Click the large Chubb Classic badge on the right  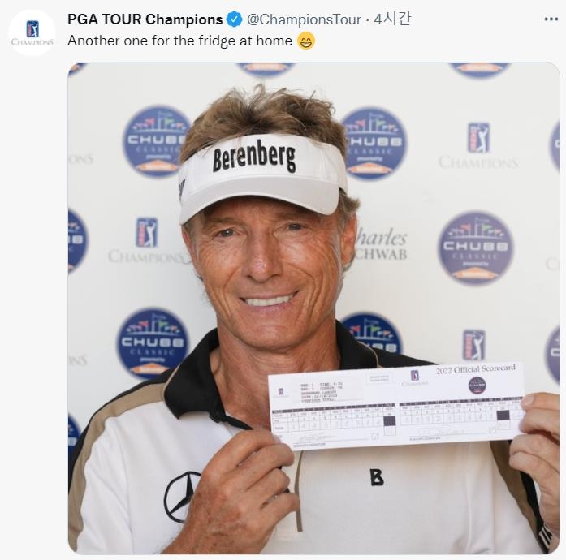[x=475, y=248]
